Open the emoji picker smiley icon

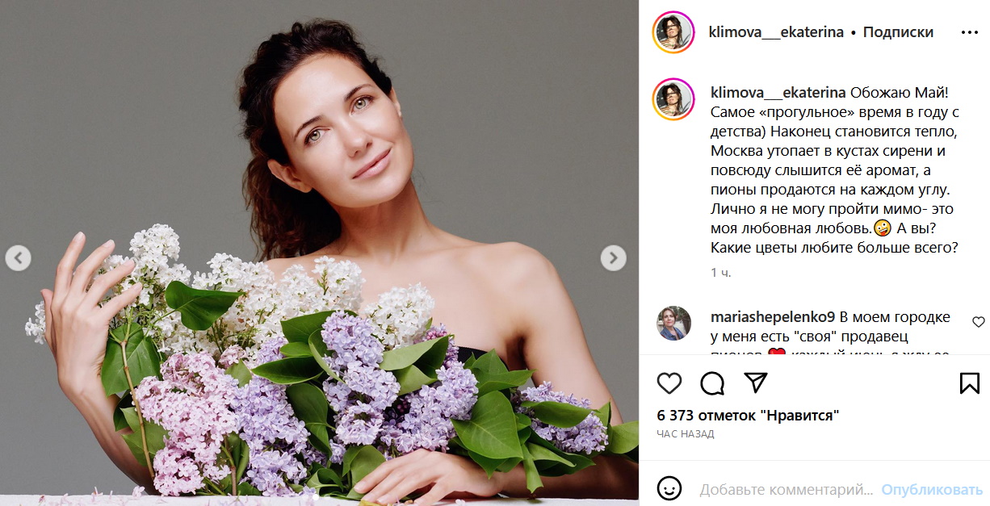click(x=669, y=489)
